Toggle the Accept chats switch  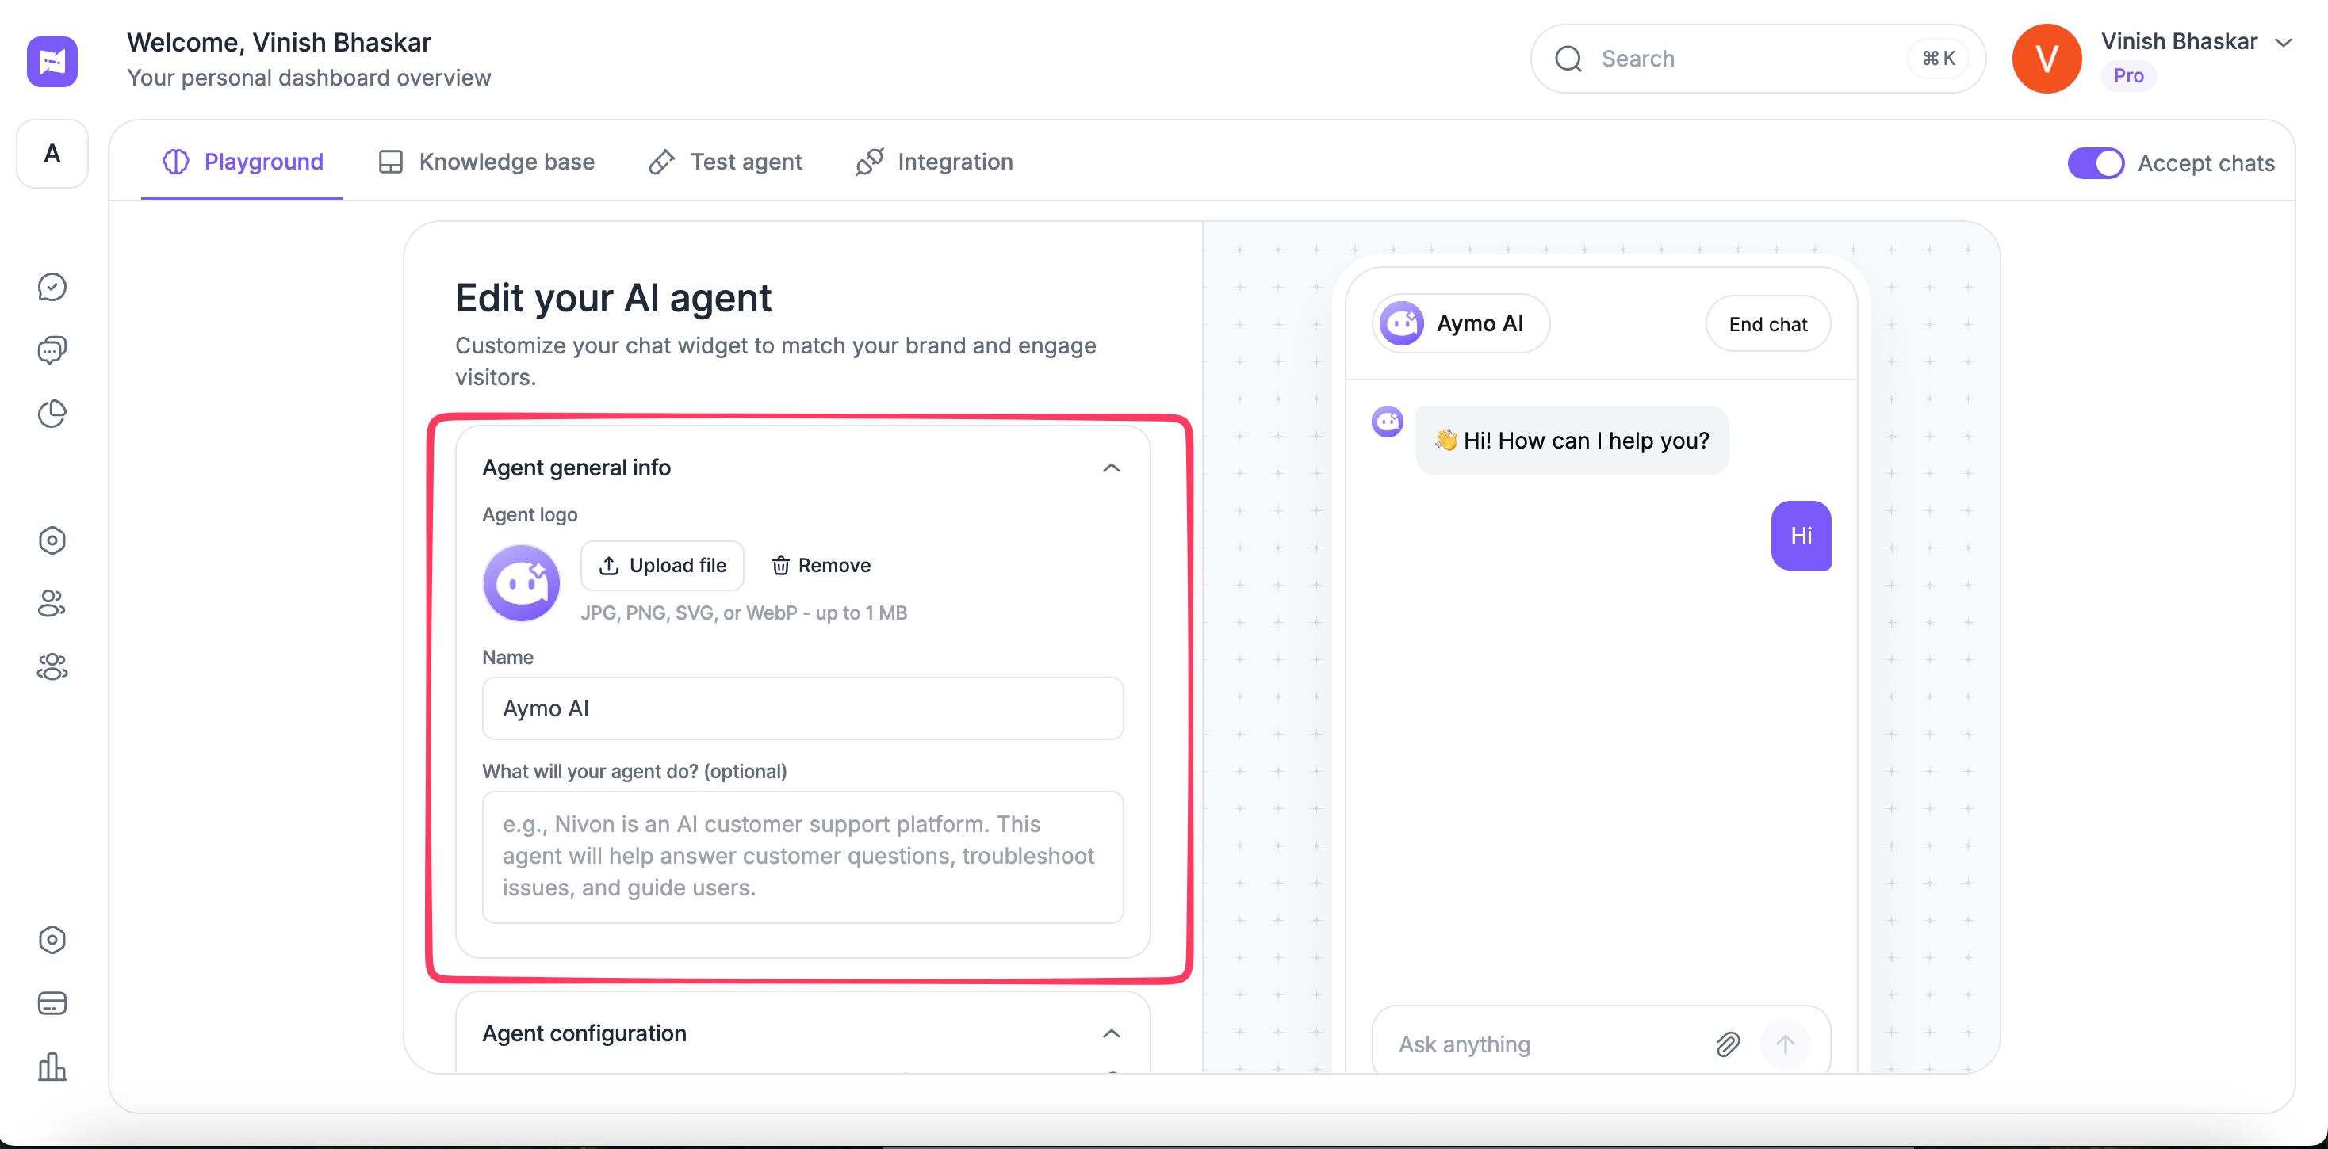(x=2095, y=163)
